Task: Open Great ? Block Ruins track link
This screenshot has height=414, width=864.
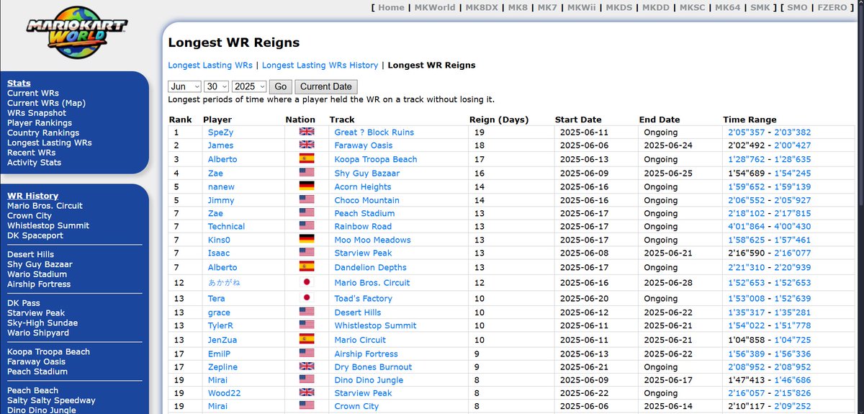Action: [x=374, y=132]
